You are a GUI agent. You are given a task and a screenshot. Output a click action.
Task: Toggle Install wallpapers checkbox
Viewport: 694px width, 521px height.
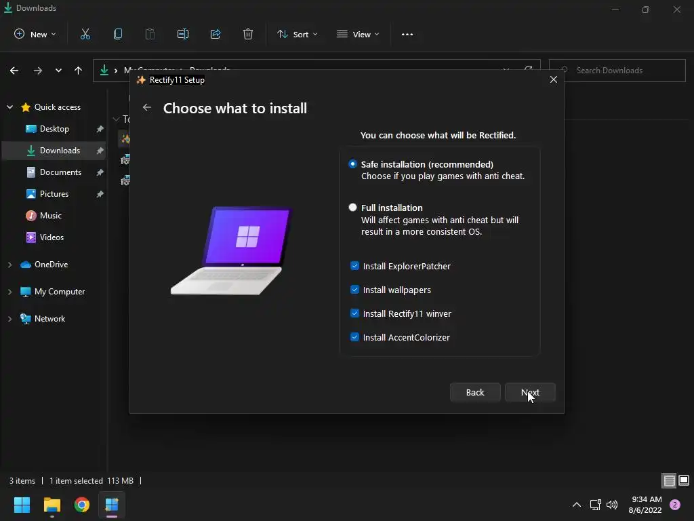[354, 290]
